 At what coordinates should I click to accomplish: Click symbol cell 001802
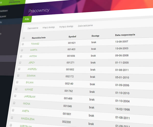click(x=70, y=70)
